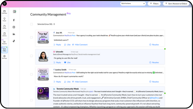The height and width of the screenshot is (109, 193).
Task: Click the Jess W. name
Action: [59, 33]
